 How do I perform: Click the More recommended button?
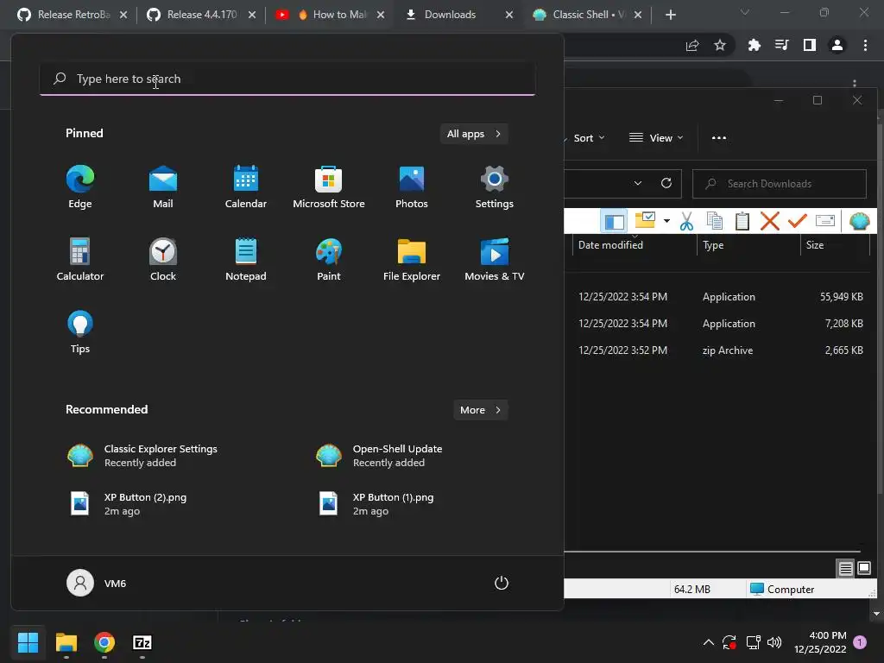pos(480,410)
